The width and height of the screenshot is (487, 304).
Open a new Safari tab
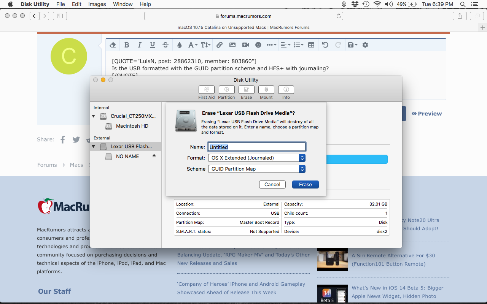tap(483, 27)
